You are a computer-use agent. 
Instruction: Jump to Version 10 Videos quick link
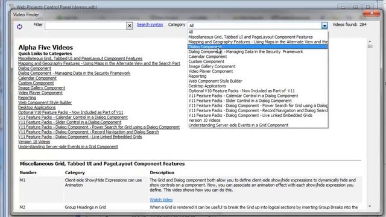pos(34,142)
